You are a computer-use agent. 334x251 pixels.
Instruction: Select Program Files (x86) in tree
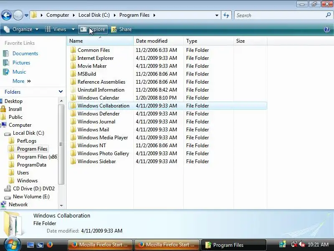tap(37, 157)
